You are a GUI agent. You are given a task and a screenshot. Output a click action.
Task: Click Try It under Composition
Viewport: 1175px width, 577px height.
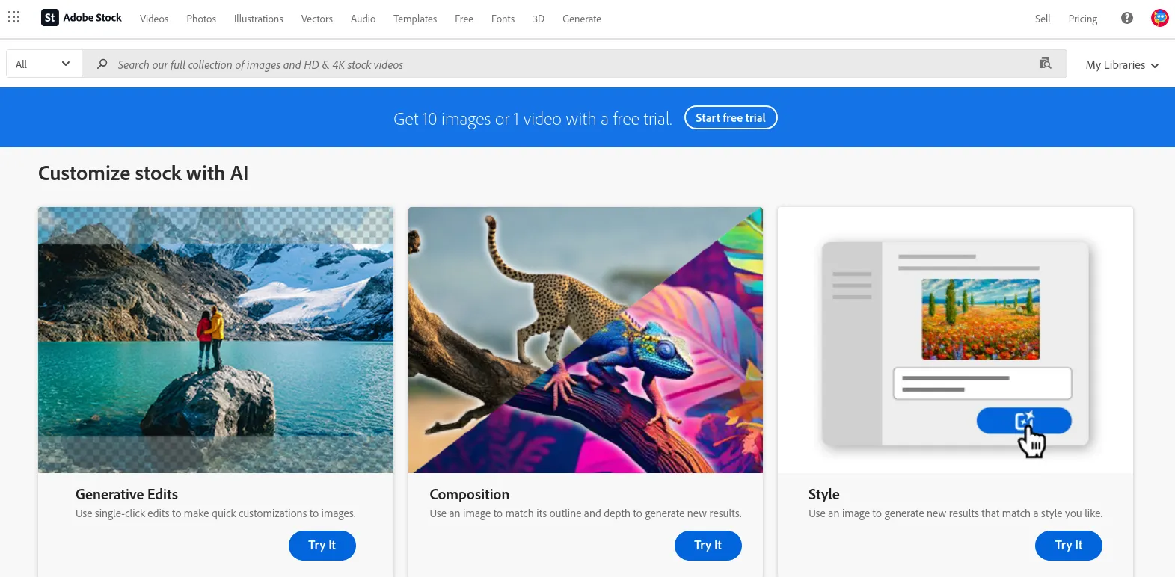[x=708, y=546]
